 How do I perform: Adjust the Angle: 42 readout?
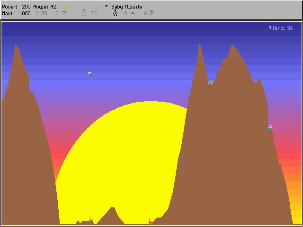coord(45,7)
